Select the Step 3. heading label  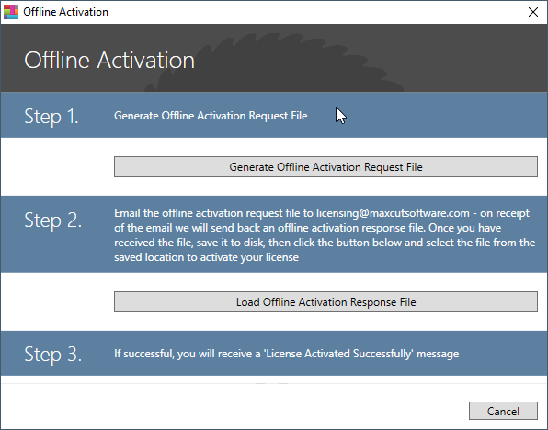click(x=52, y=354)
